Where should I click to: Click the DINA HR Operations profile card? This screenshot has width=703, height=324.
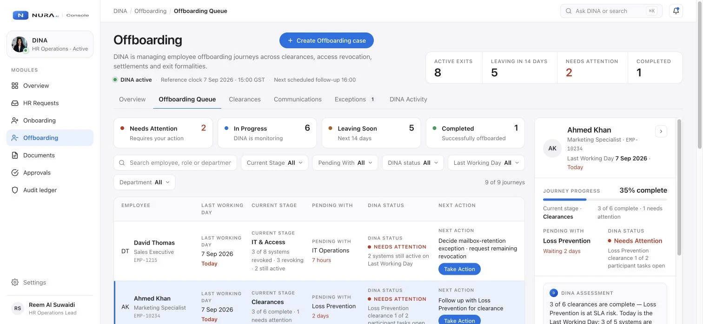coord(50,45)
